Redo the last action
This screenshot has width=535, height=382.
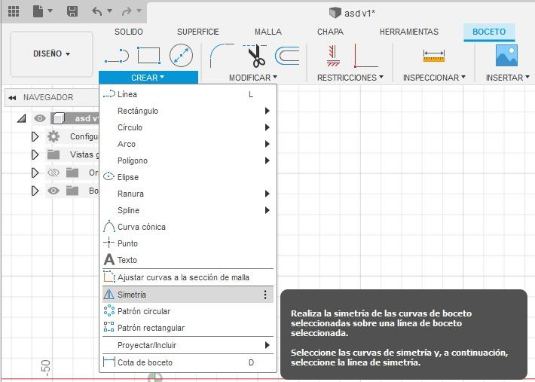[127, 11]
